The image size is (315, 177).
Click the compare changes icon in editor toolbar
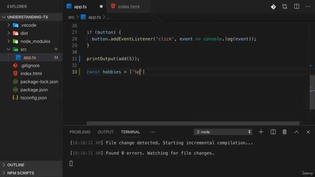284,6
